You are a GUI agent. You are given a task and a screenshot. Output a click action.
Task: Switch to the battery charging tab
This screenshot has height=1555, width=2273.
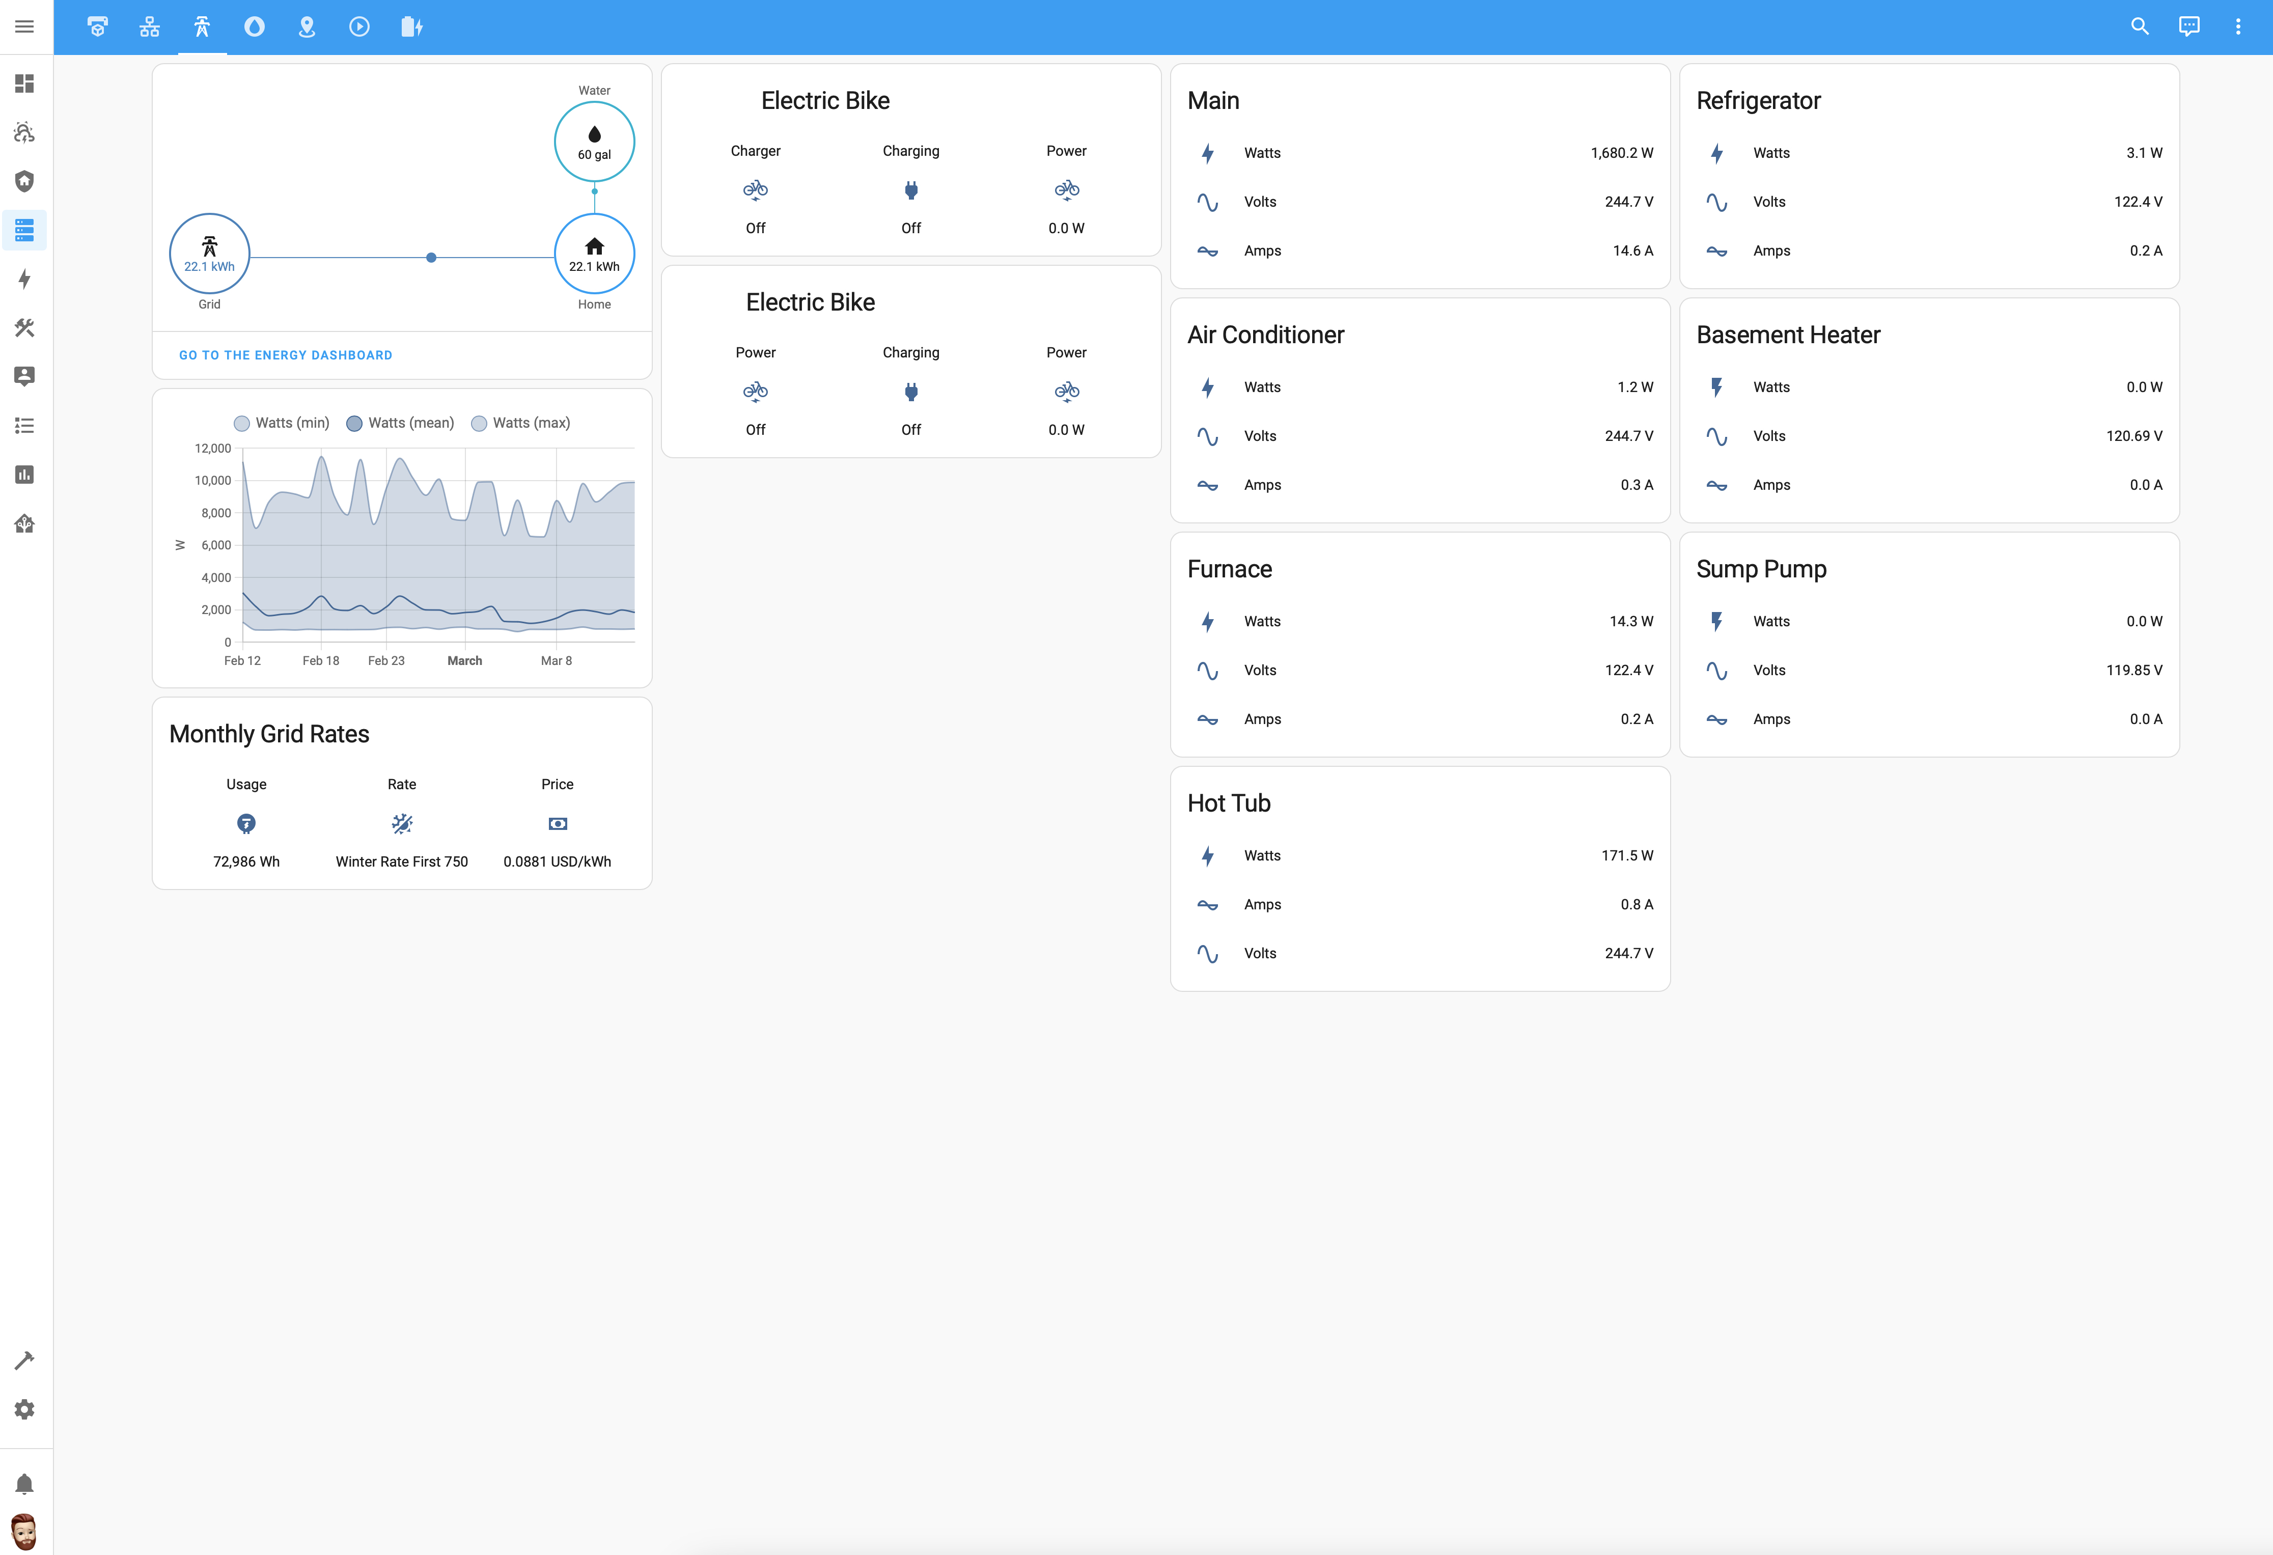point(412,26)
